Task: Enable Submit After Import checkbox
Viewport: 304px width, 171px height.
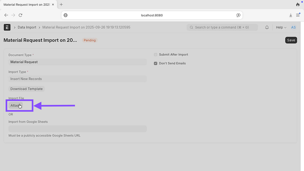Action: [x=155, y=55]
